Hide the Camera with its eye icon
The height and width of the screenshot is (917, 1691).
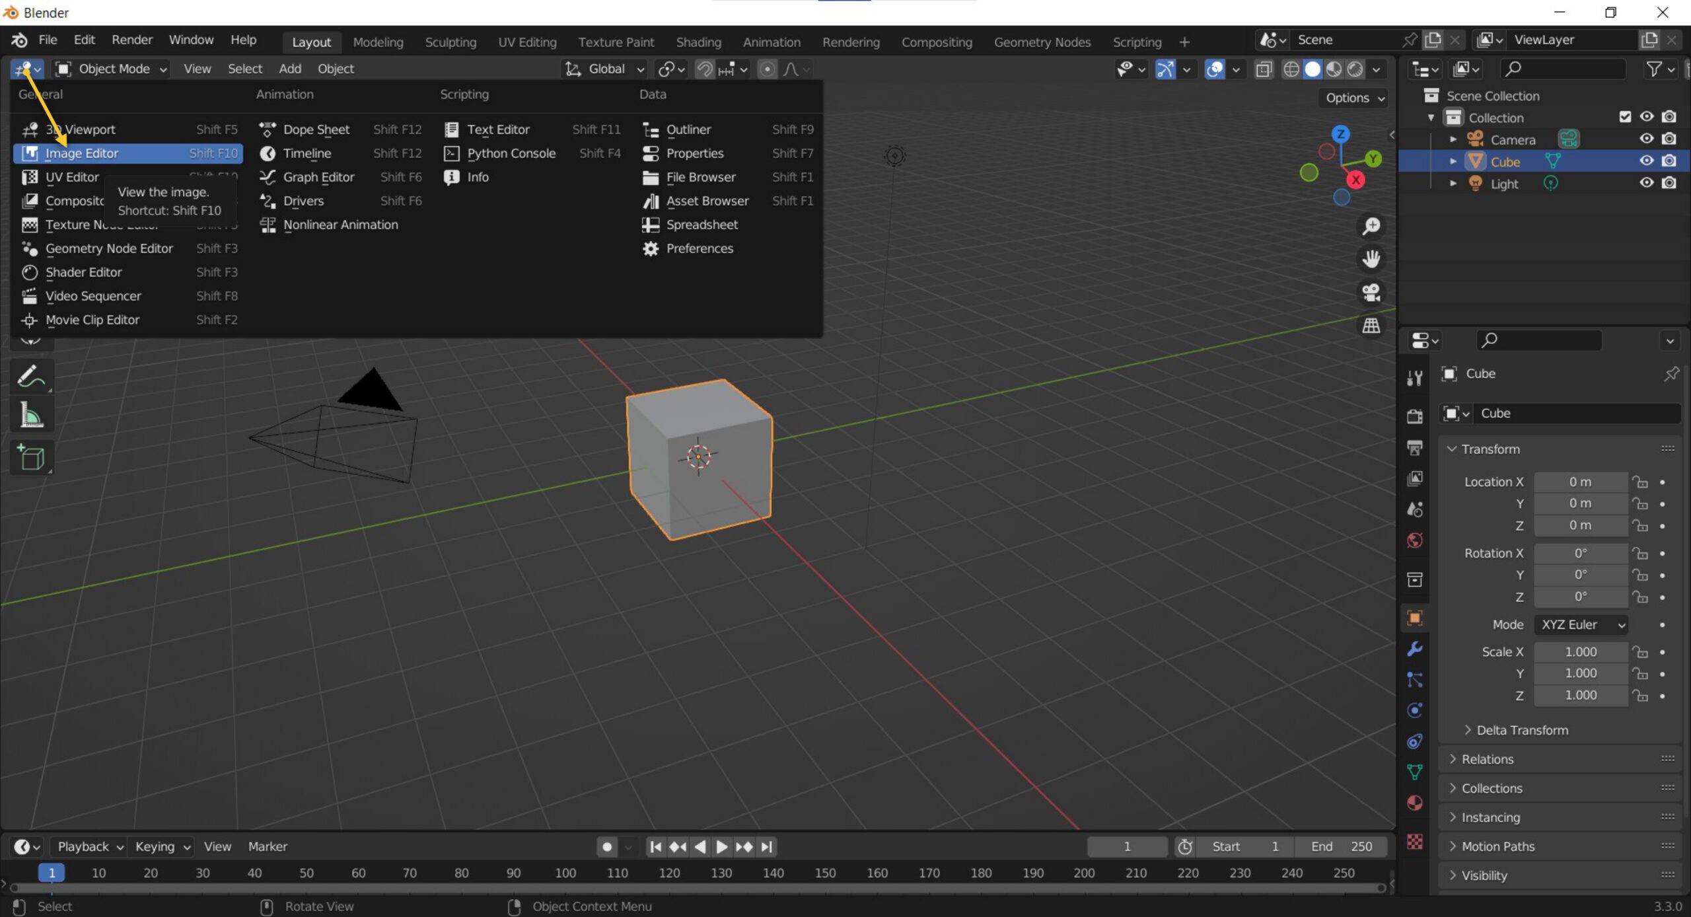[x=1646, y=139]
